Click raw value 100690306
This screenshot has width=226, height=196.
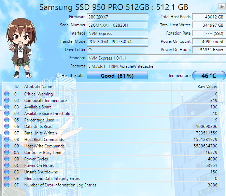coord(207,127)
